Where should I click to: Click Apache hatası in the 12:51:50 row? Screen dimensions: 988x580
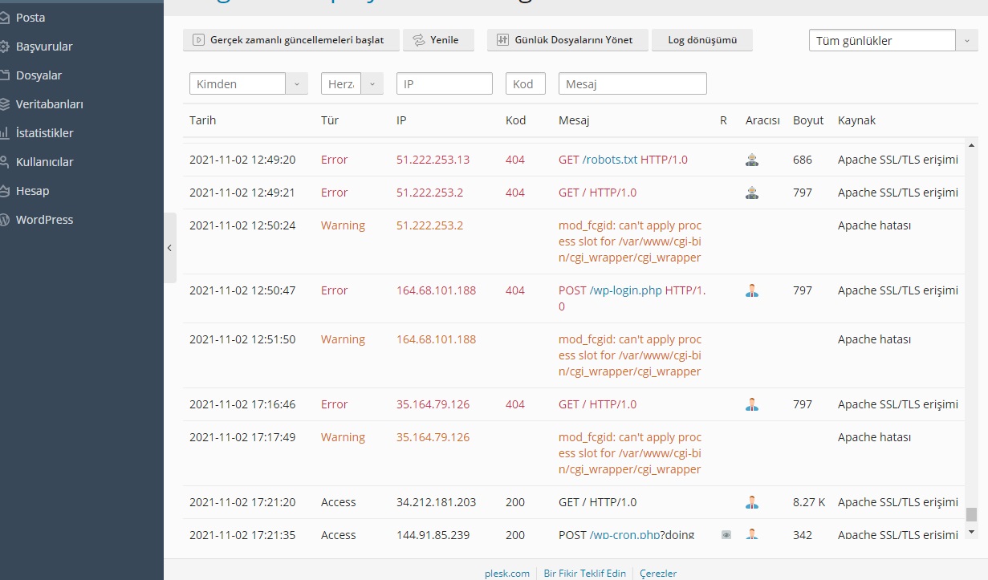click(874, 339)
